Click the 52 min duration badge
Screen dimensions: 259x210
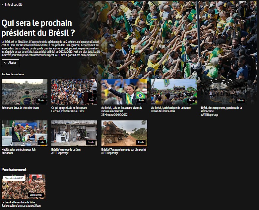tap(41, 100)
